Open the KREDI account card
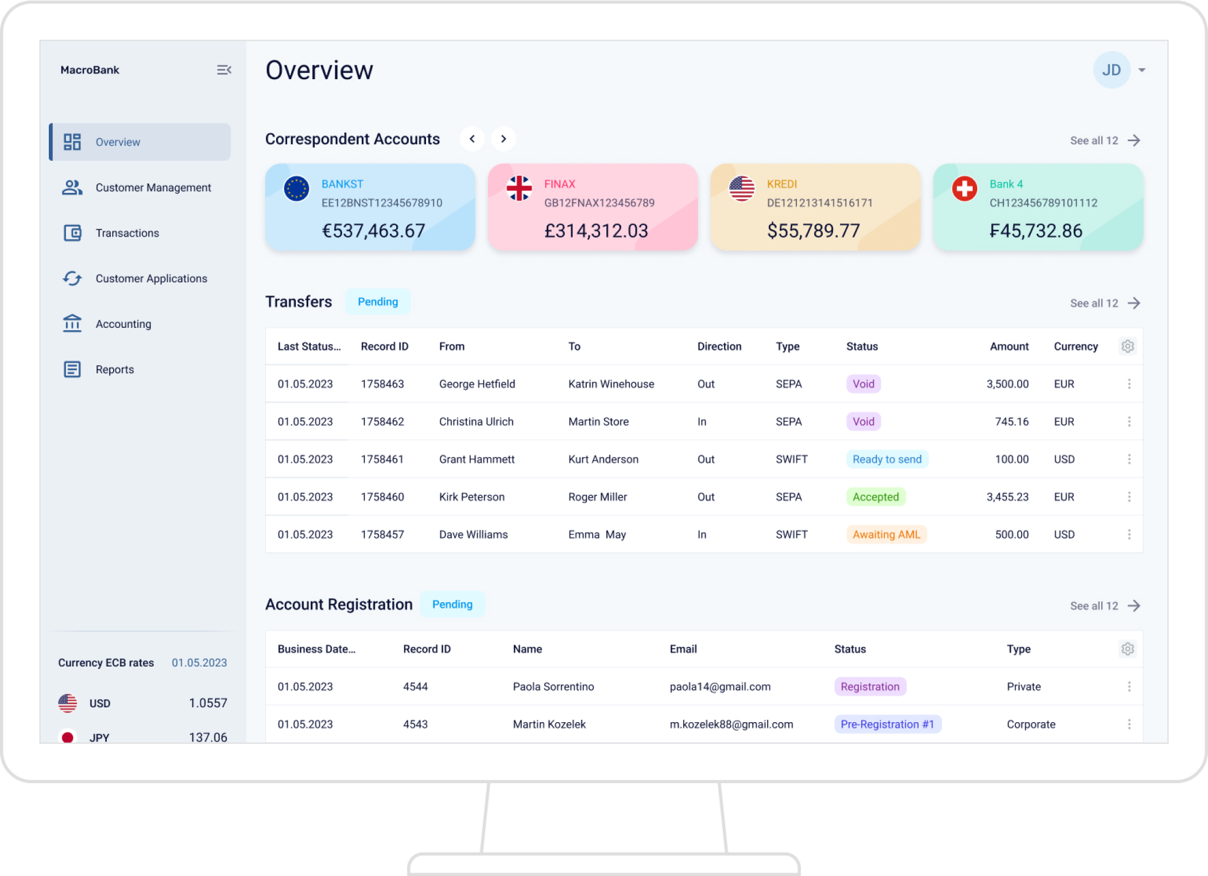The width and height of the screenshot is (1208, 876). coord(815,207)
